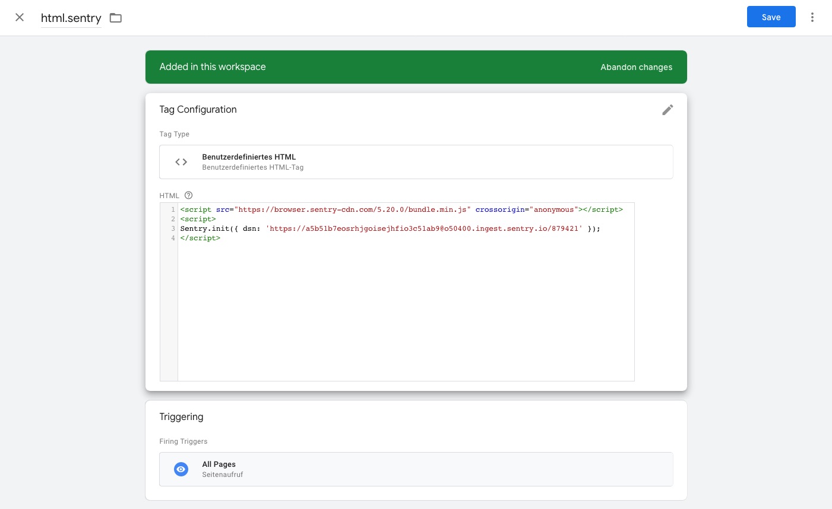Click line number 3 in the editor gutter
832x509 pixels.
tap(173, 228)
